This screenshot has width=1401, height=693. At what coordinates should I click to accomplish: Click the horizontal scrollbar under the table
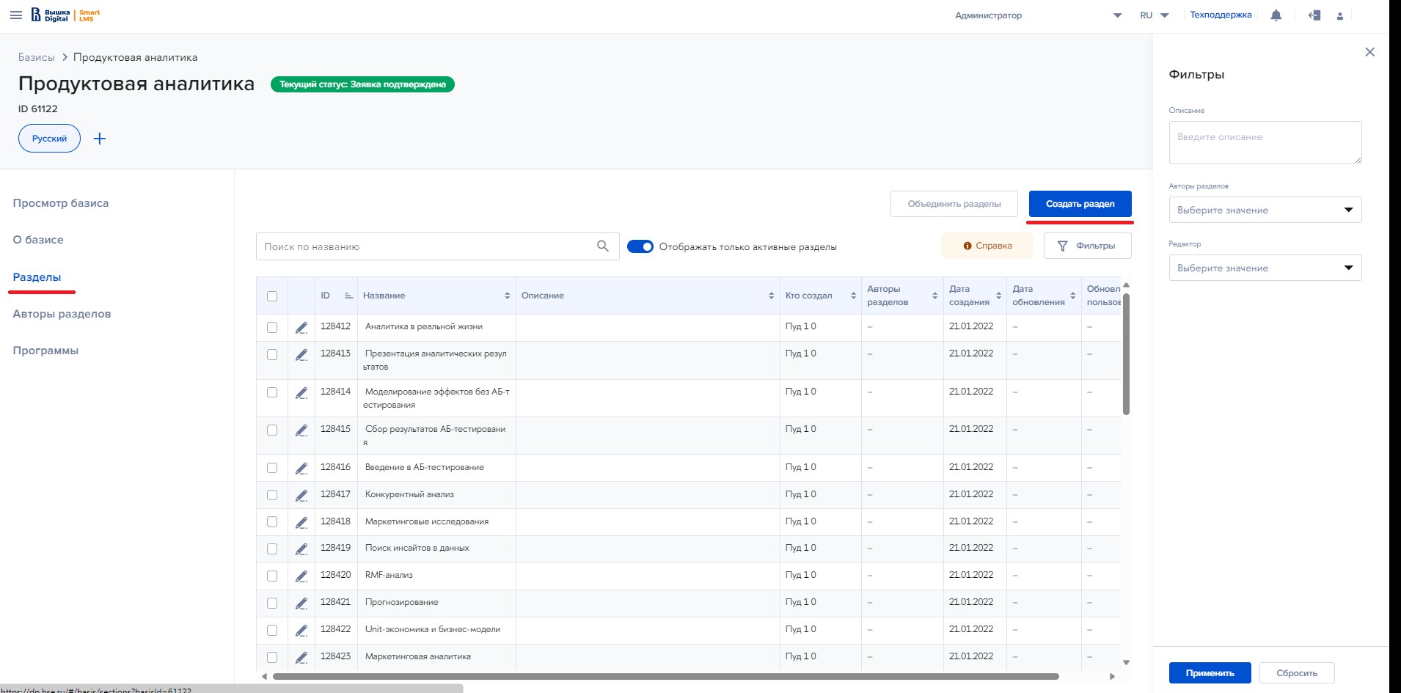(x=665, y=676)
